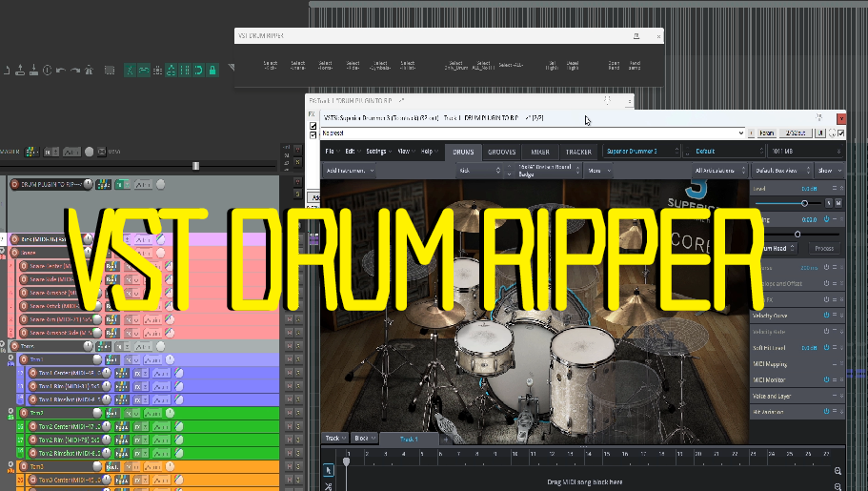The width and height of the screenshot is (868, 491).
Task: Open the Help menu in Superior Drummer
Action: coord(429,152)
